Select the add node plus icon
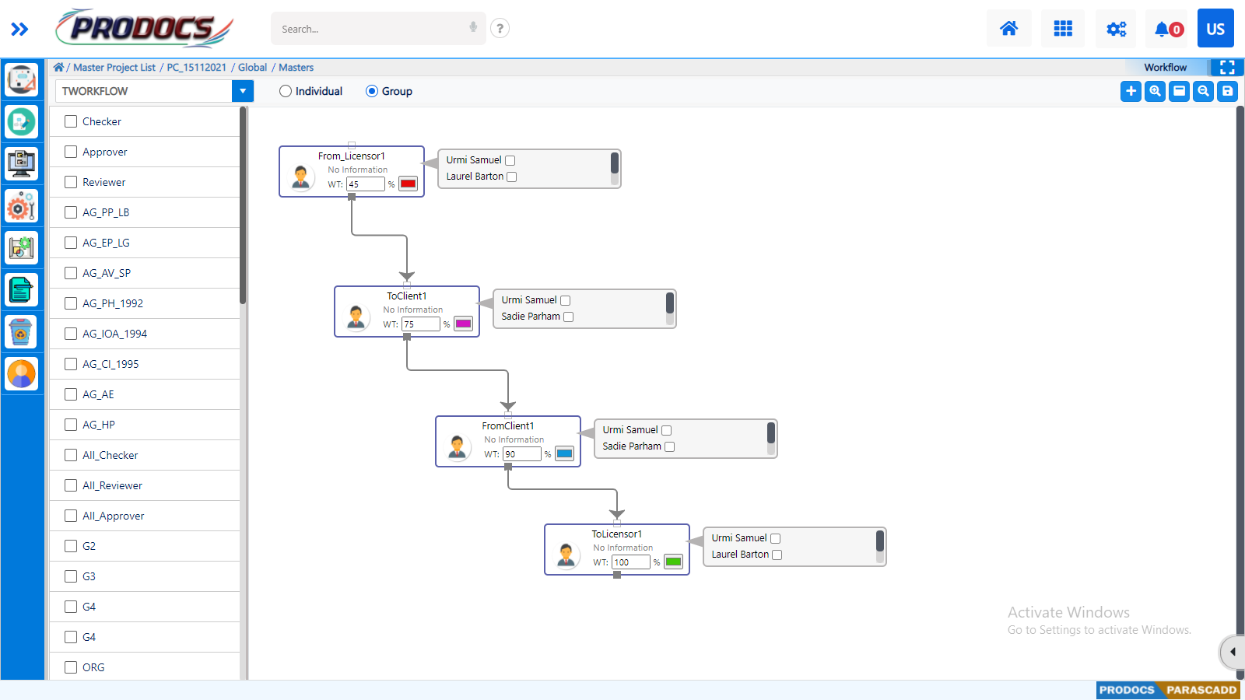 (x=1130, y=91)
